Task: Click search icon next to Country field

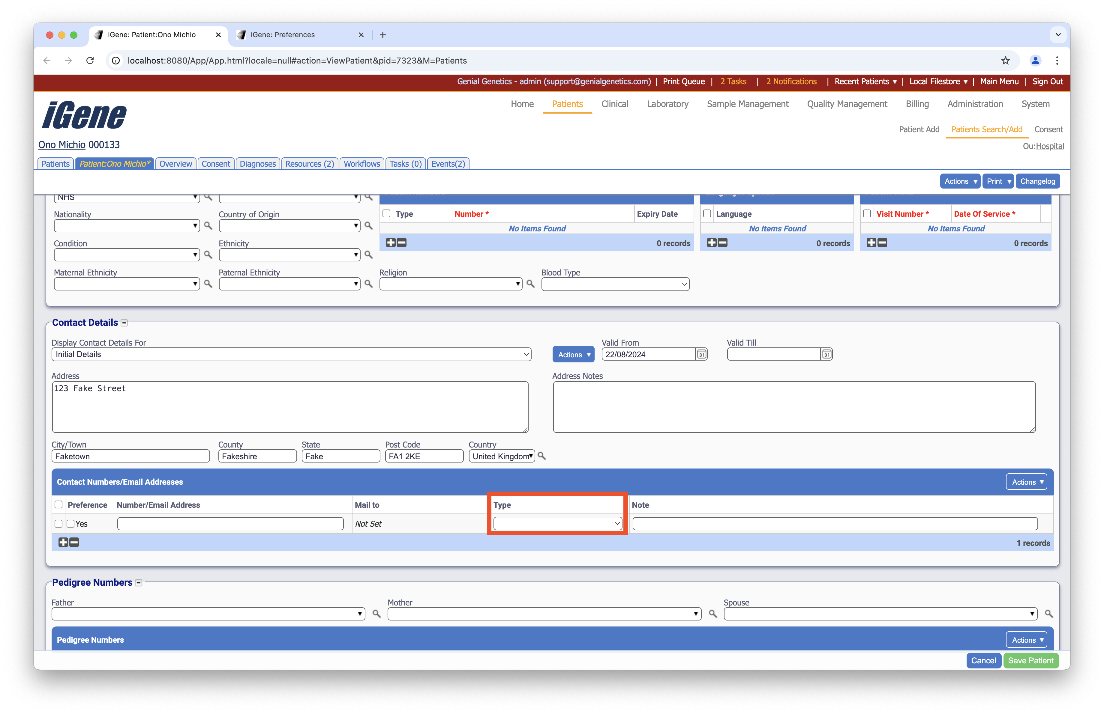Action: (541, 456)
